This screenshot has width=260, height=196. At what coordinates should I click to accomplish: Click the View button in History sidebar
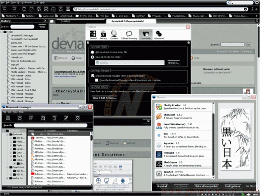tap(42, 27)
